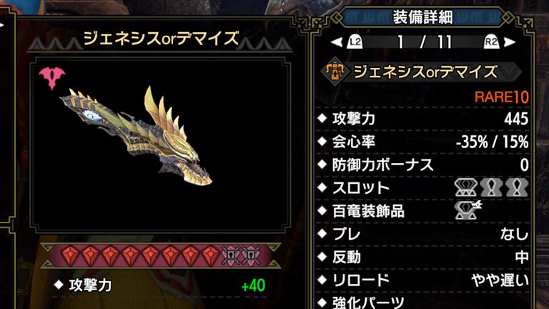Go to previous page with left arrow

pos(336,42)
